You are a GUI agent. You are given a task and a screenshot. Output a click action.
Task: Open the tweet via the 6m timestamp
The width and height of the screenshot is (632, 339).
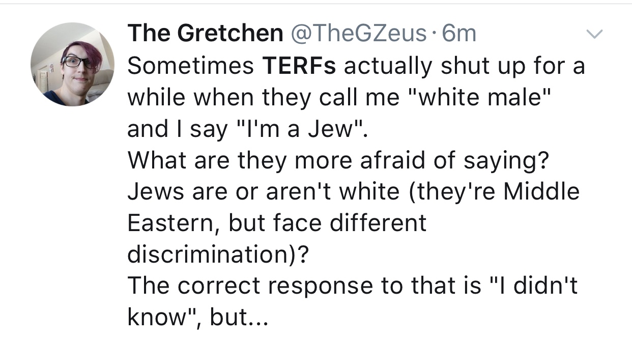459,35
